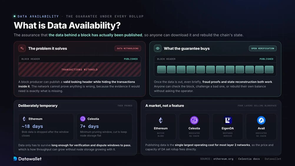The height and width of the screenshot is (166, 295).
Task: Click the EigenDA logo
Action: coord(228,120)
